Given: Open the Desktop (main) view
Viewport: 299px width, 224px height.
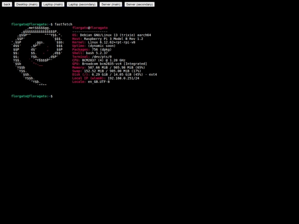Looking at the screenshot, I should (27, 4).
